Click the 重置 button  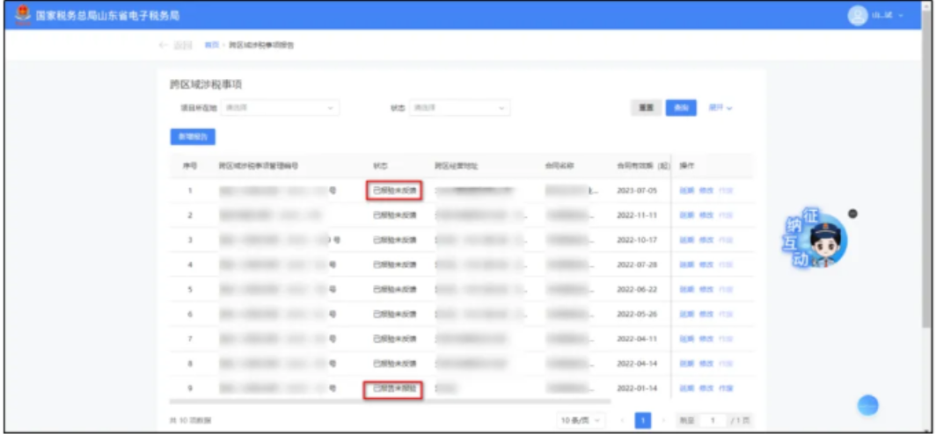pos(646,108)
